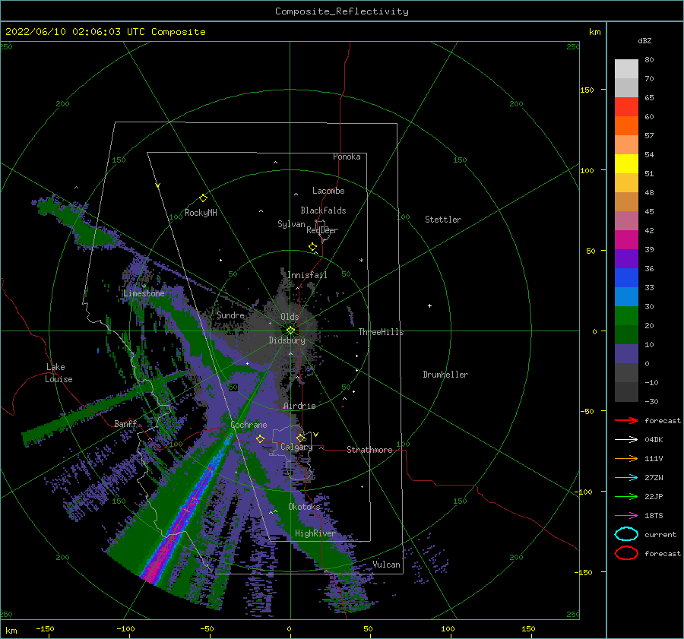Click the 'Olds' town label

tap(290, 317)
